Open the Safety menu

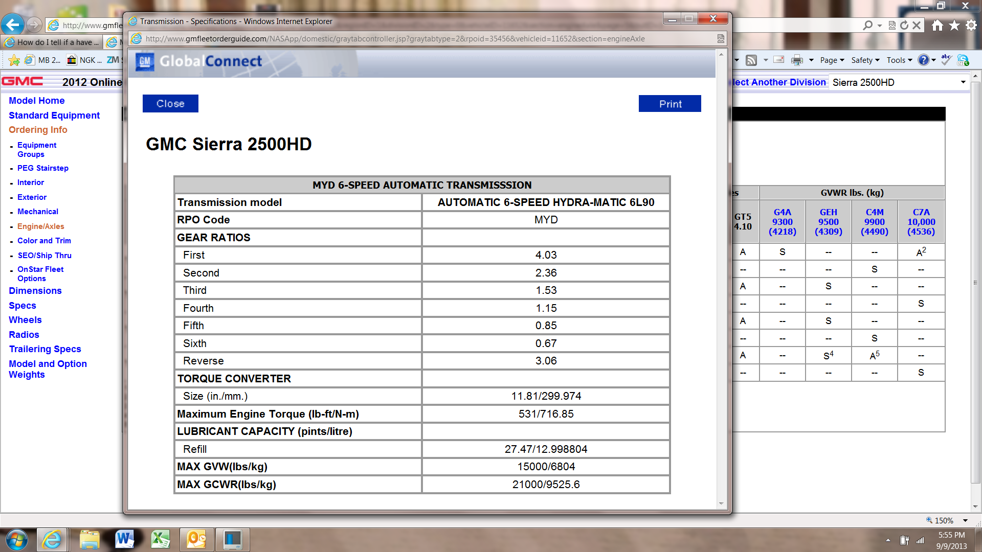pyautogui.click(x=862, y=60)
